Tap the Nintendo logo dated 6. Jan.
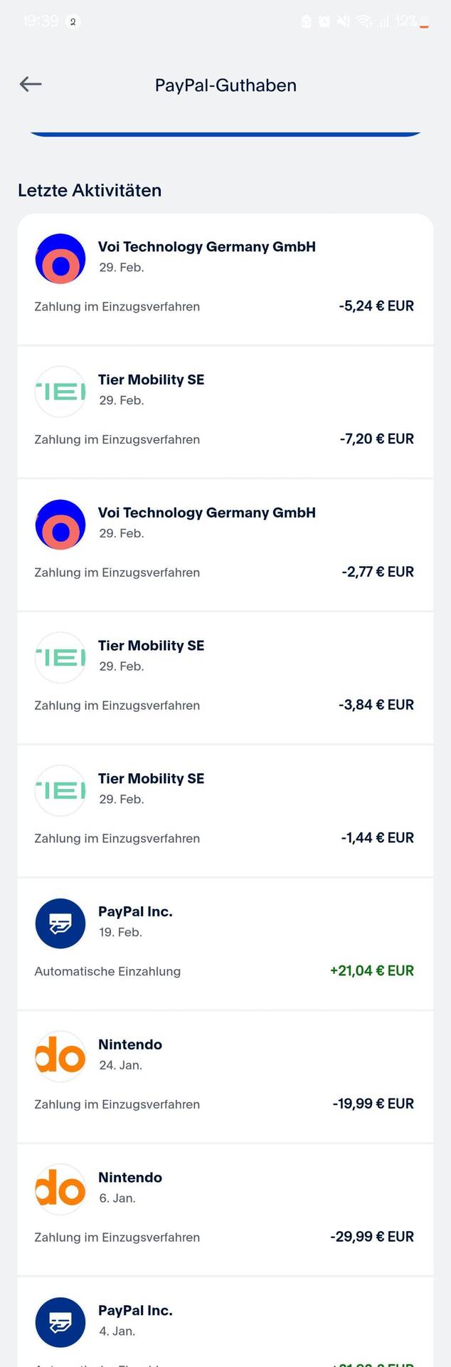 [60, 1190]
